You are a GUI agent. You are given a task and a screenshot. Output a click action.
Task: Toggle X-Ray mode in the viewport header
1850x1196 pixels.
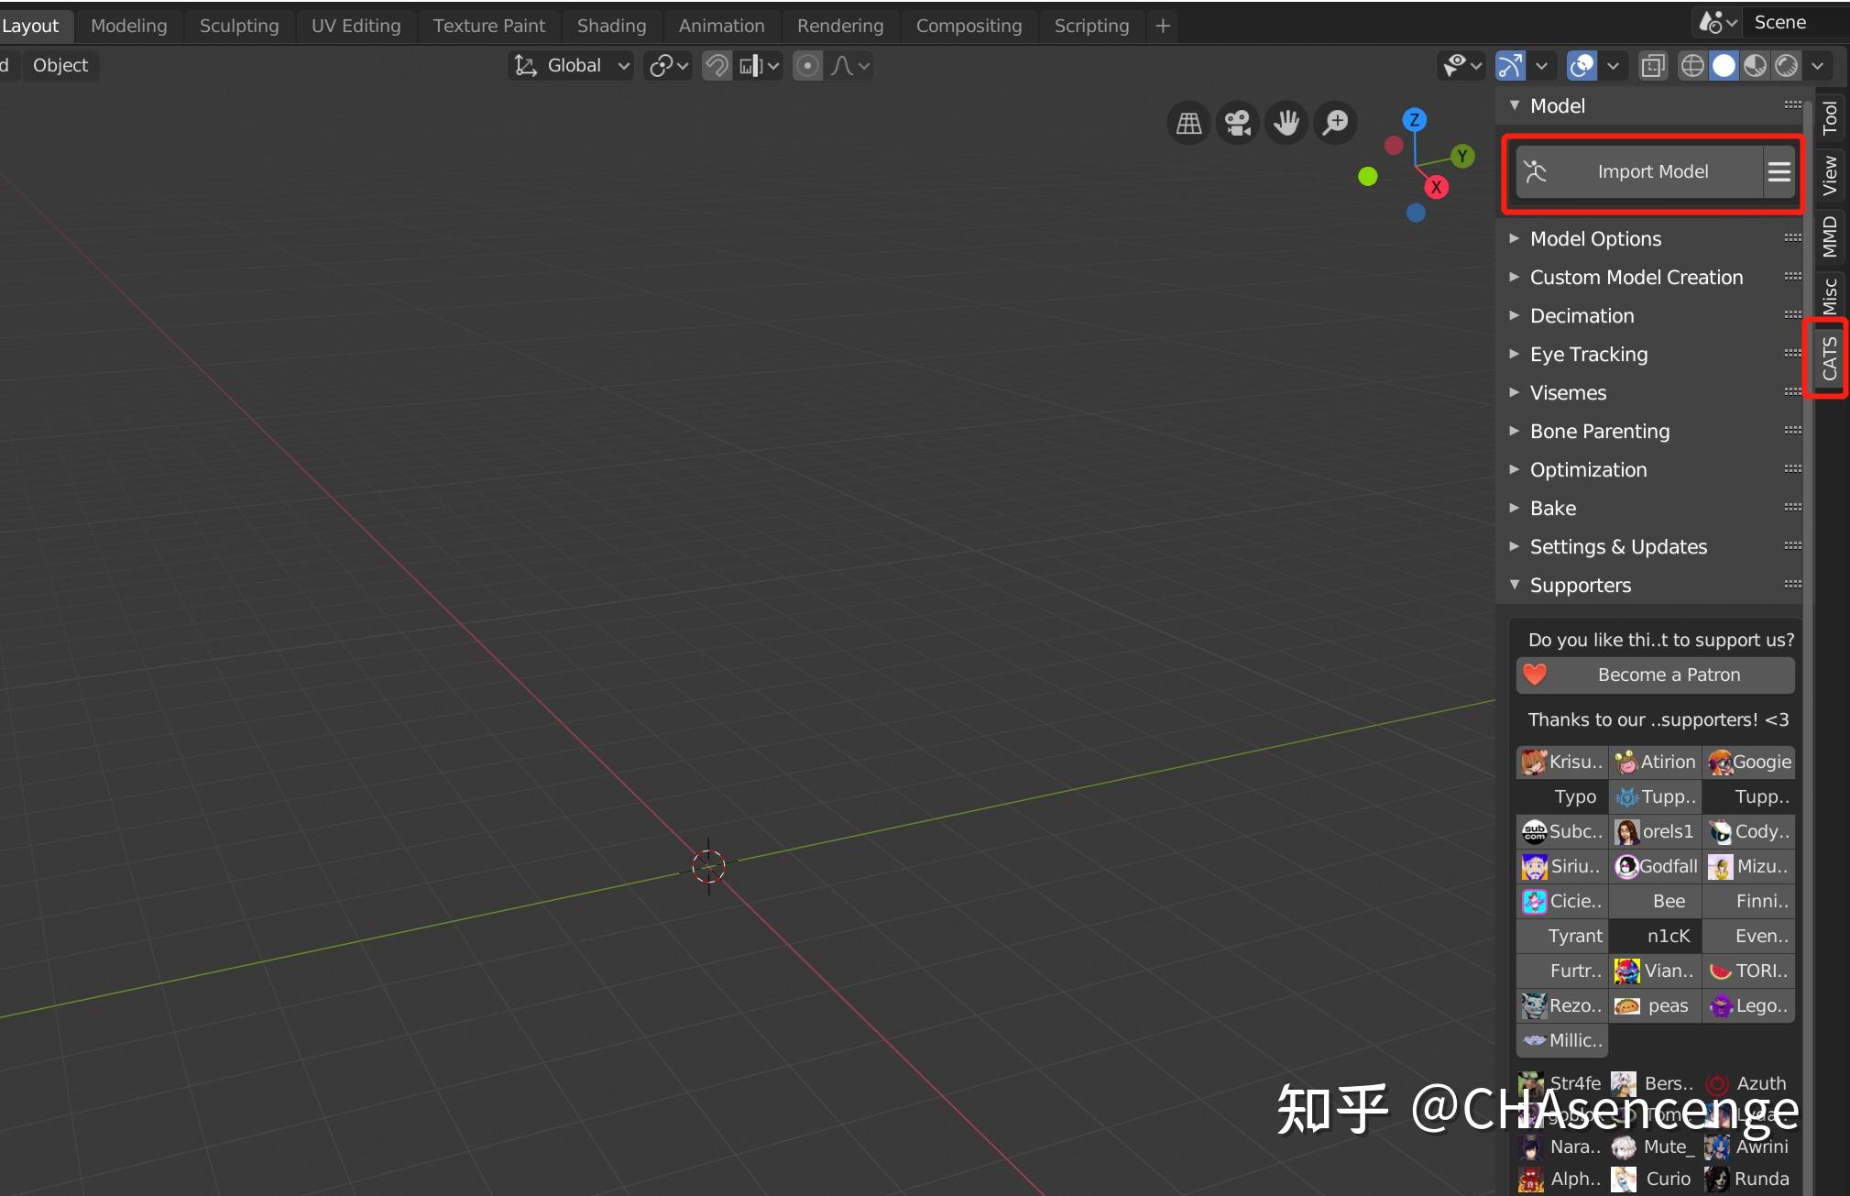(x=1653, y=65)
